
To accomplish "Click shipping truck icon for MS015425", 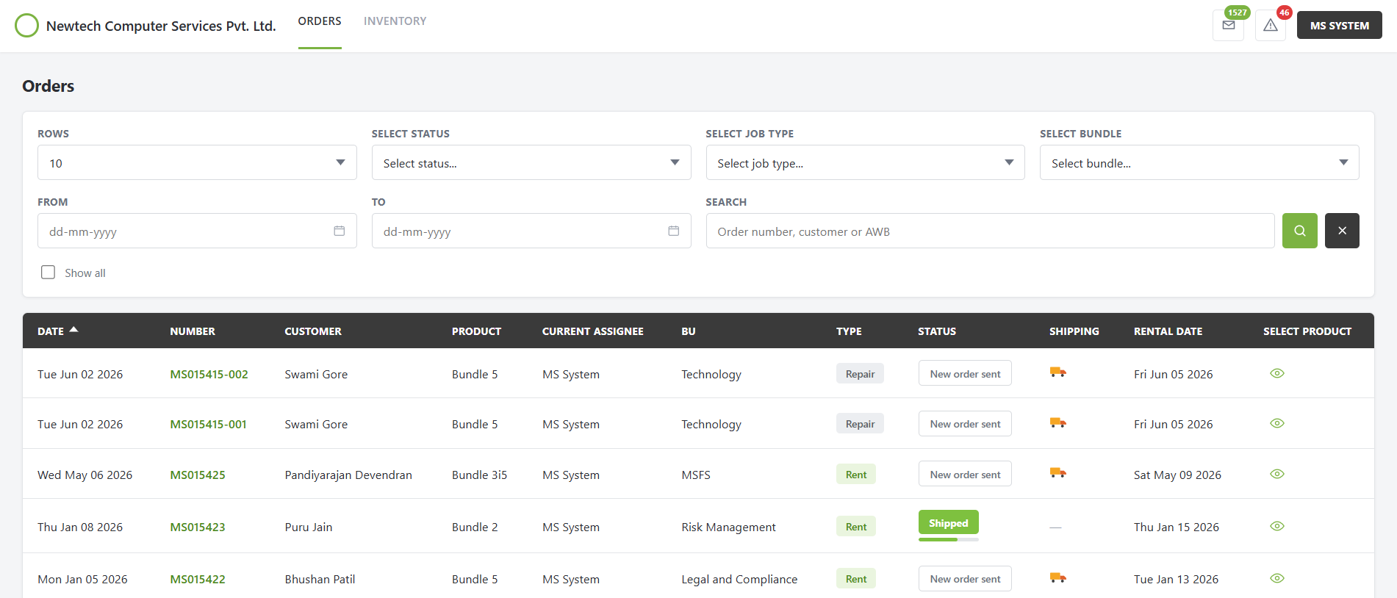I will click(x=1058, y=472).
